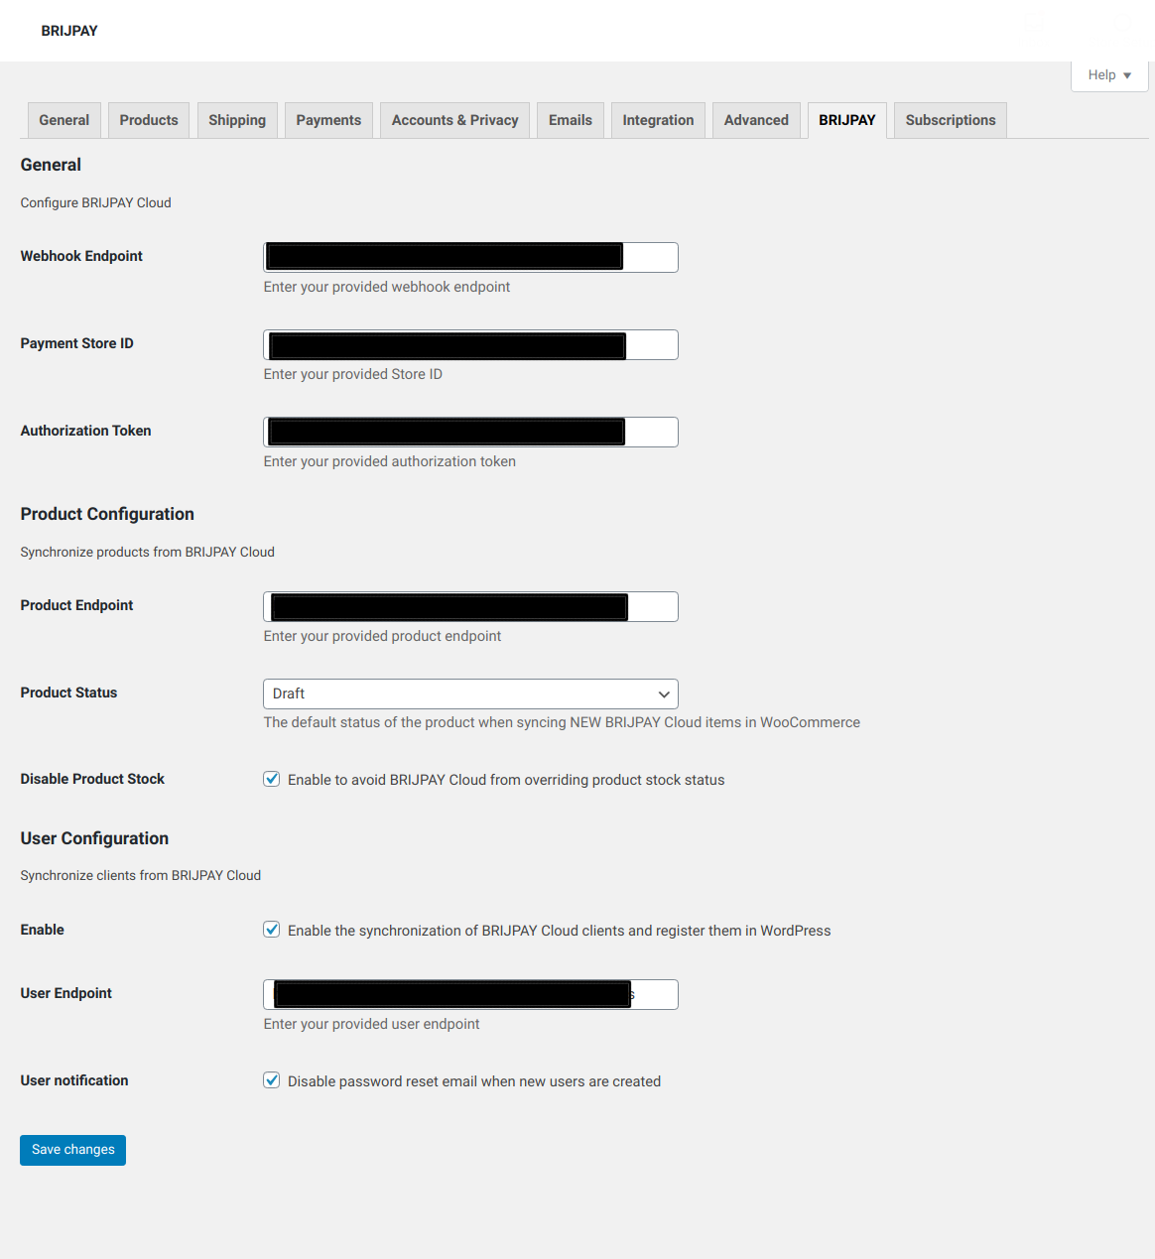Go to the Shipping tab
Screen dimensions: 1155x1259
[237, 120]
